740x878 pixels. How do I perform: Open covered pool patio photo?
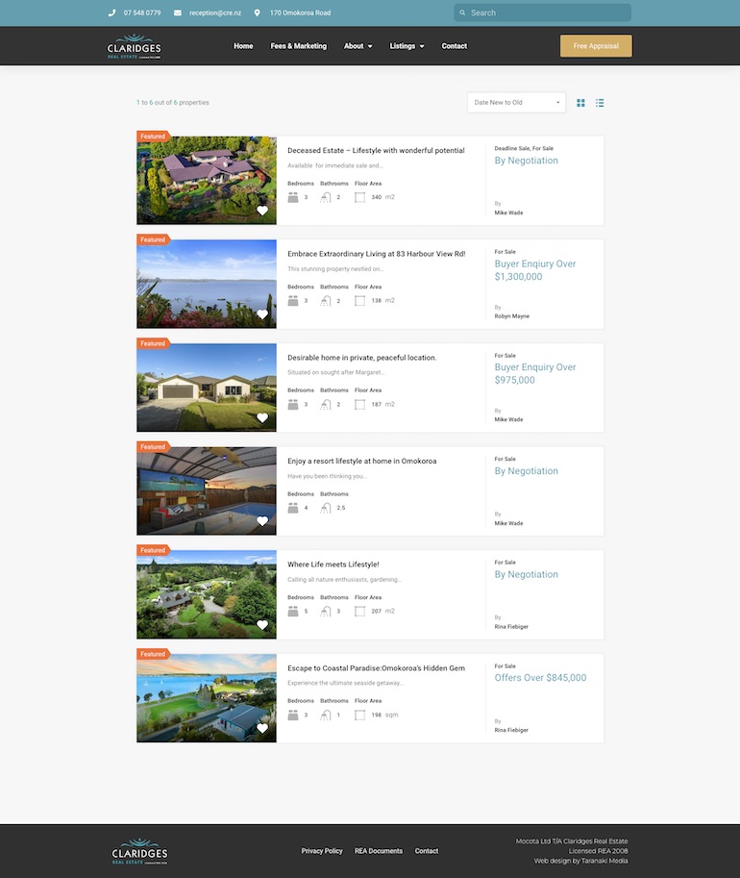207,491
